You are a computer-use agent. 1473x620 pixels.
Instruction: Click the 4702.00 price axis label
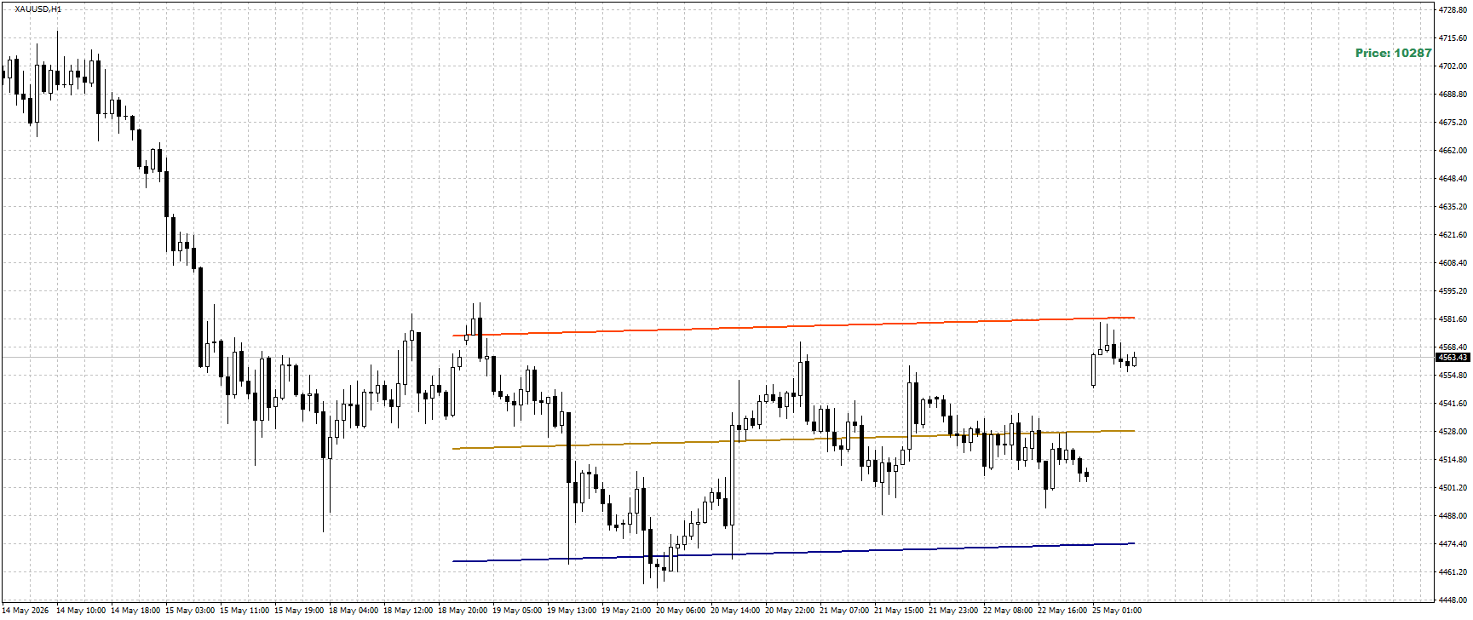[1452, 66]
